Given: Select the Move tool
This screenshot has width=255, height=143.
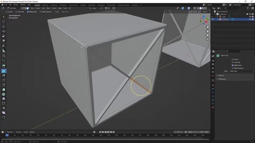Looking at the screenshot, I should tap(4, 27).
